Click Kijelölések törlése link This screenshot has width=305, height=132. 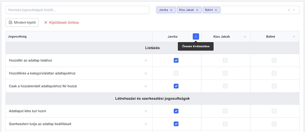point(62,22)
